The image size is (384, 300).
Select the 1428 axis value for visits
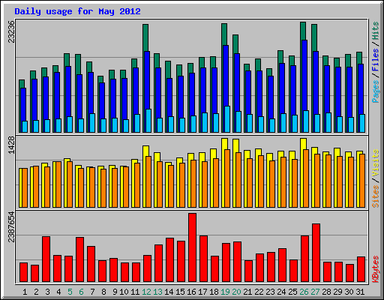[x=11, y=145]
